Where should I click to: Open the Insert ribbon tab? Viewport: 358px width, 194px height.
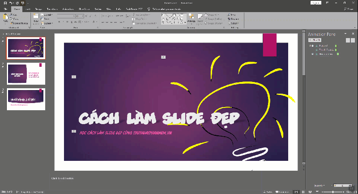coord(28,9)
